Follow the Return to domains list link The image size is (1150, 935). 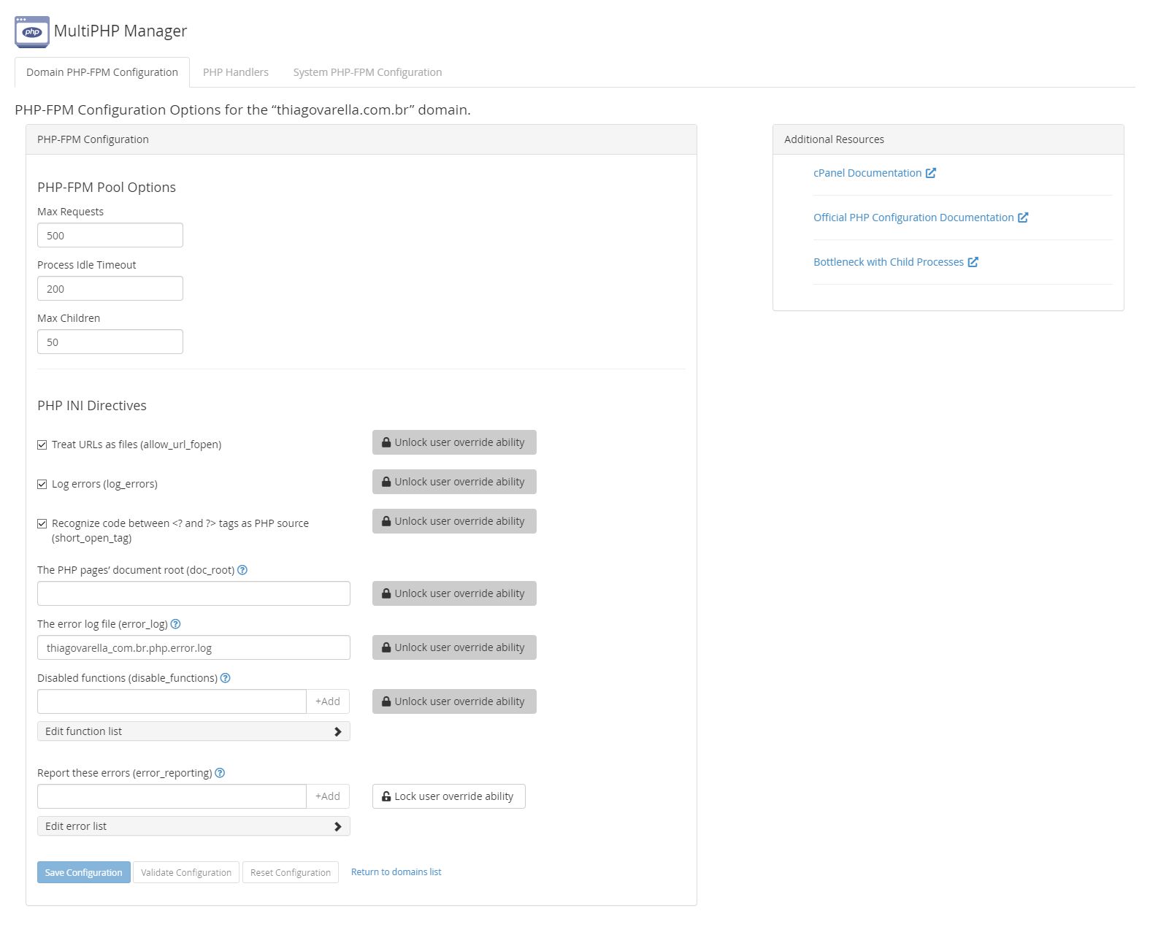[396, 872]
